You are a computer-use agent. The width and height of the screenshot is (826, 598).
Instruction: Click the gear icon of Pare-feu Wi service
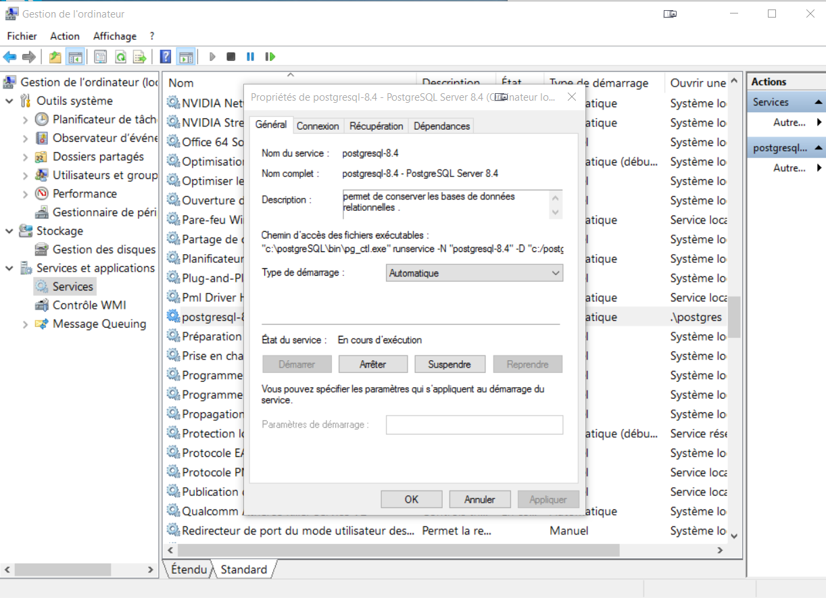(x=174, y=220)
